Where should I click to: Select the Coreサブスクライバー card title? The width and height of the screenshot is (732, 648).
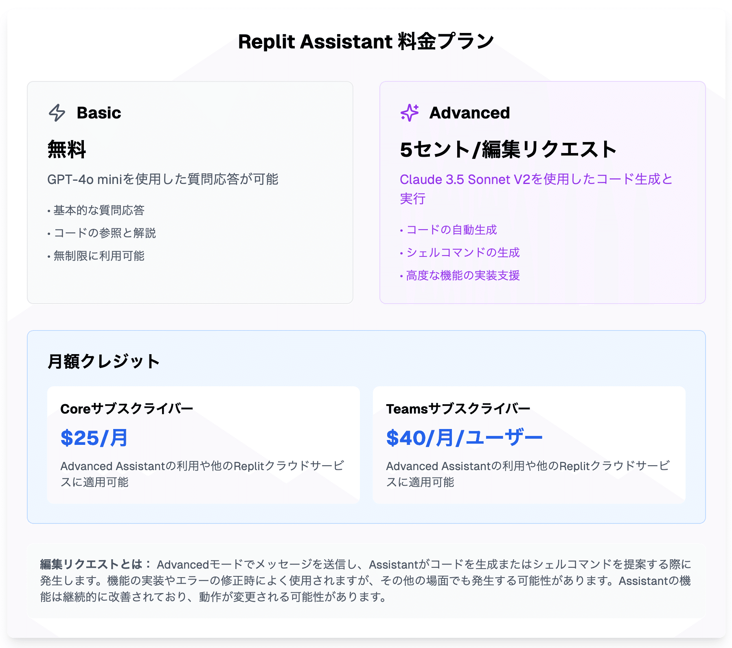tap(127, 409)
